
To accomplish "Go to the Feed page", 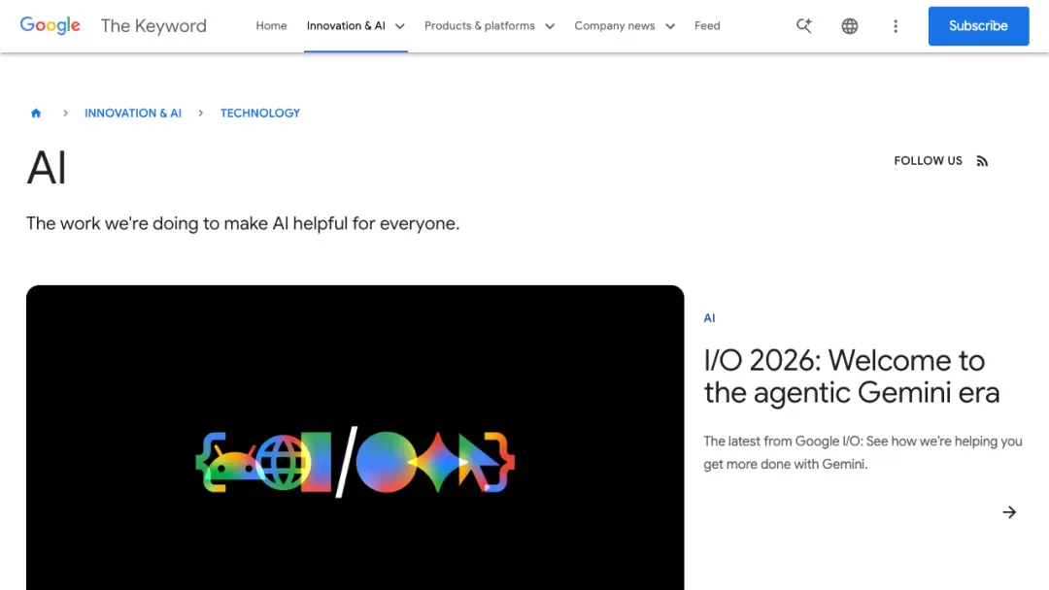I will 707,26.
